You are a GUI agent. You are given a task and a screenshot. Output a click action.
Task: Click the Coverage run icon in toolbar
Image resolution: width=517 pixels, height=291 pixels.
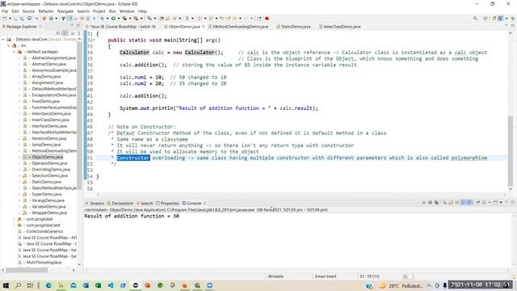pos(124,19)
